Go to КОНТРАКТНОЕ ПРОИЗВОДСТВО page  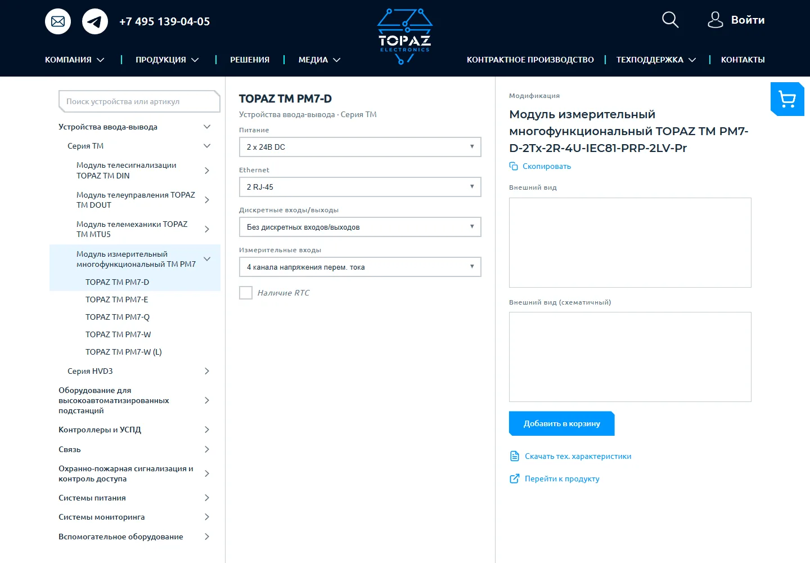pyautogui.click(x=530, y=60)
